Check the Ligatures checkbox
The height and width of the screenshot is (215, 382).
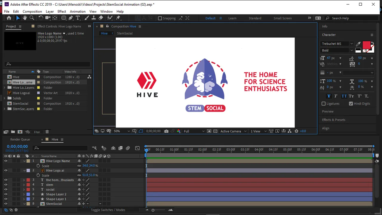click(x=324, y=104)
